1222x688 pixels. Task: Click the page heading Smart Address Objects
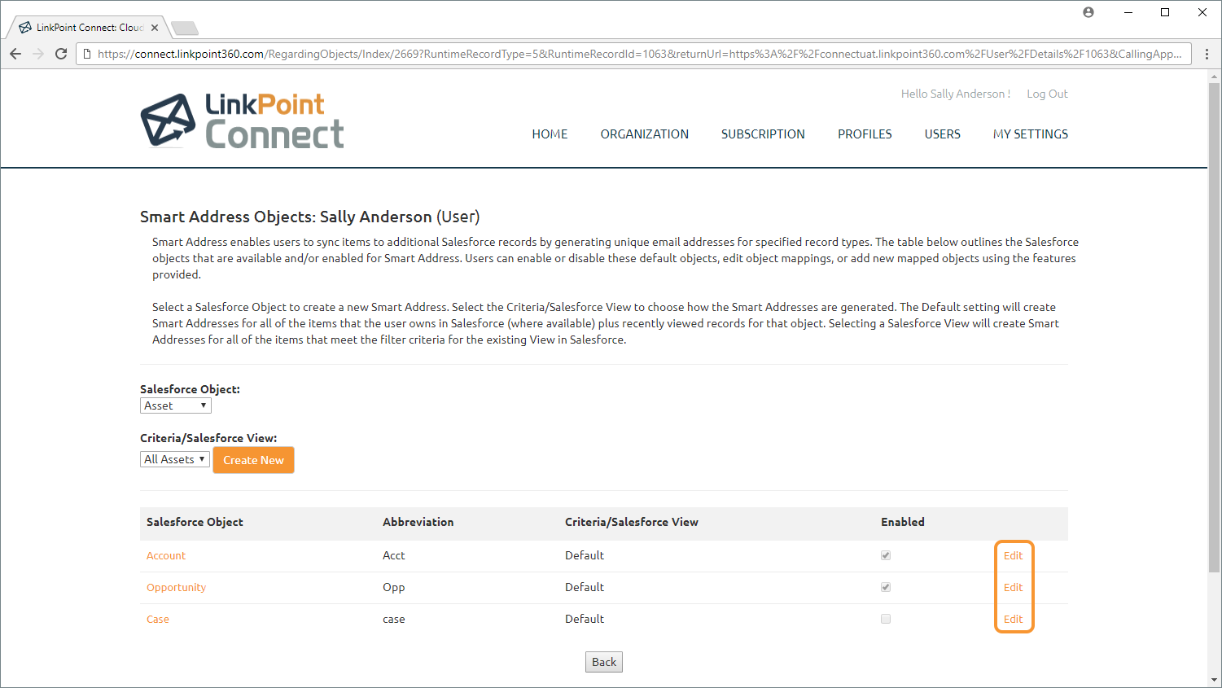(310, 217)
